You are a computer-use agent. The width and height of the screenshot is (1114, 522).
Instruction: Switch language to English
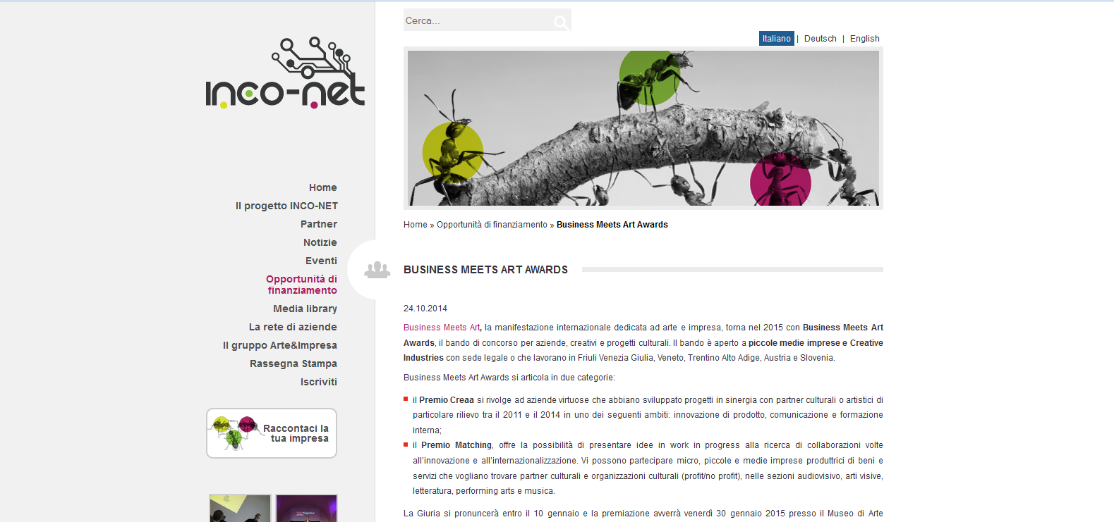[865, 39]
